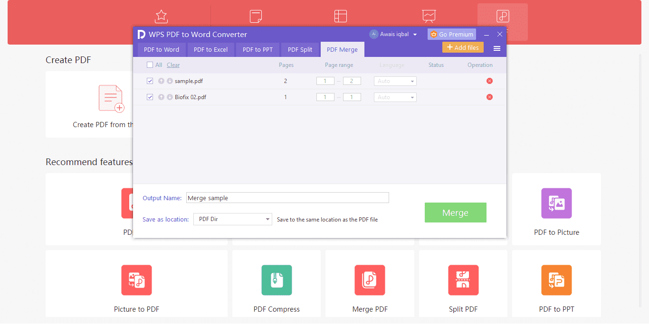Open the spreadsheet grid icon tab in the WPS top bar

point(340,16)
